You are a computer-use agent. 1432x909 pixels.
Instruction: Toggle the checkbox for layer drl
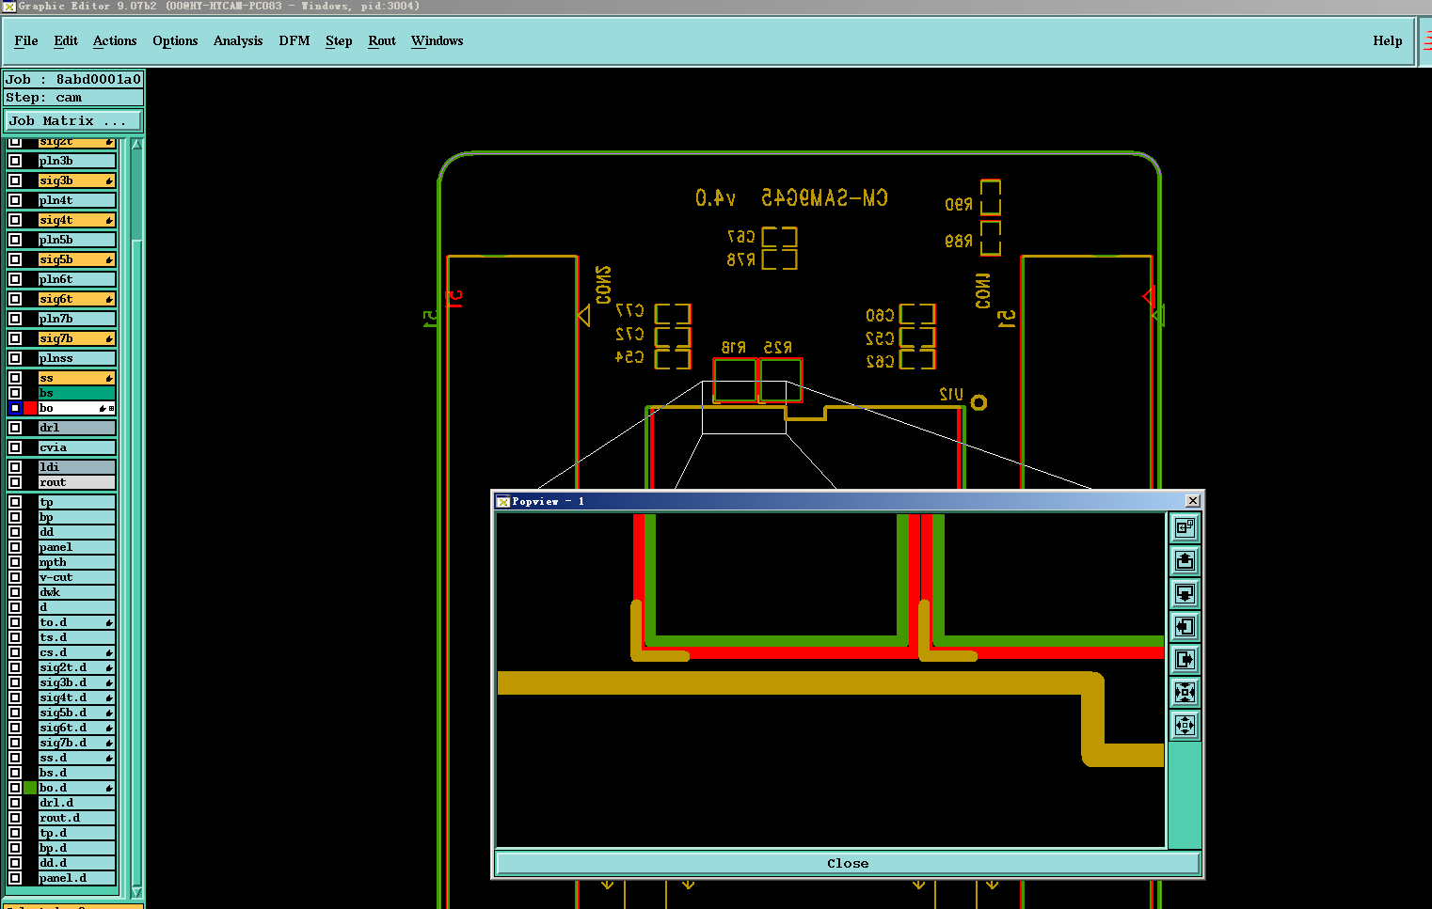[15, 428]
